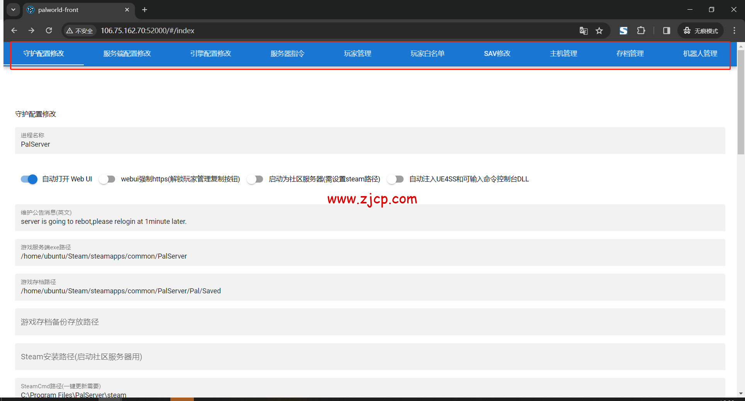Viewport: 745px width, 401px height.
Task: Edit the 维护公告消息(英文) field
Action: tap(370, 218)
